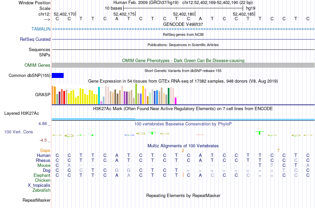Select the Human alignment row label
This screenshot has width=315, height=208.
click(43, 155)
